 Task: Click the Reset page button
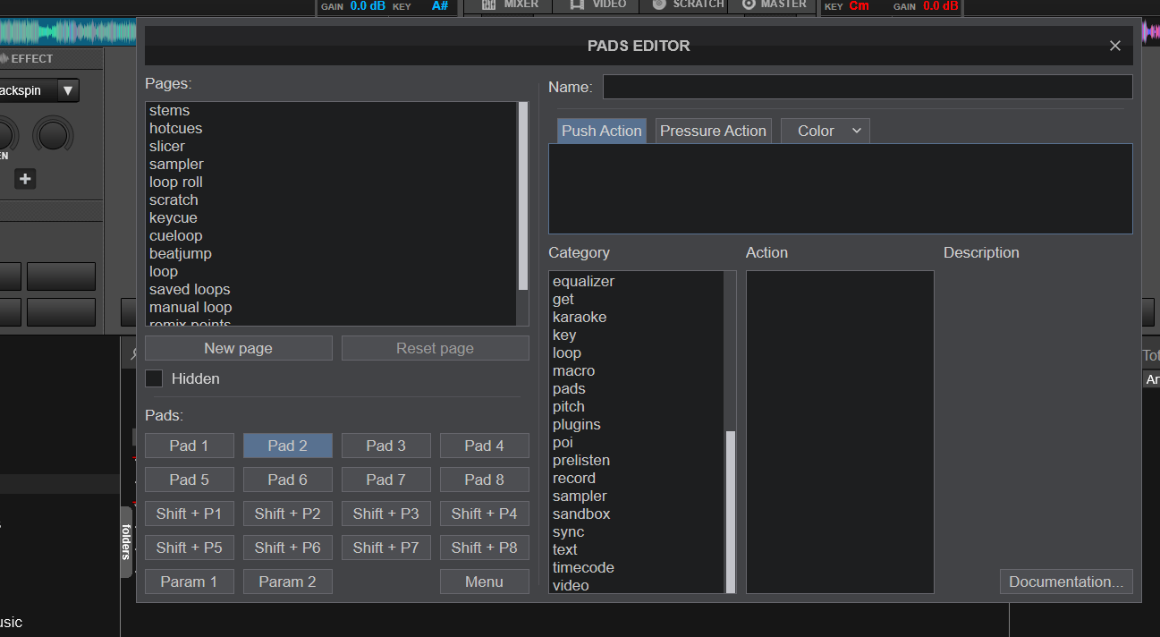point(435,348)
